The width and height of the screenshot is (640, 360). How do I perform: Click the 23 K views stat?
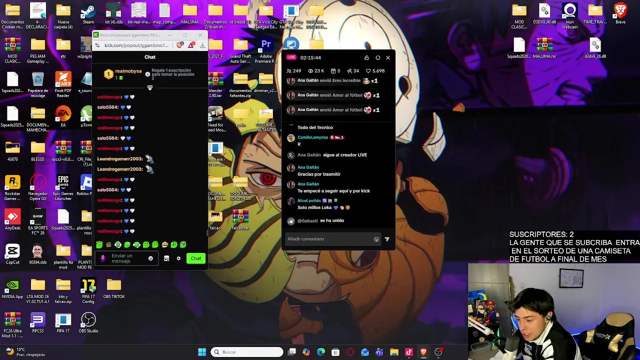tap(316, 71)
